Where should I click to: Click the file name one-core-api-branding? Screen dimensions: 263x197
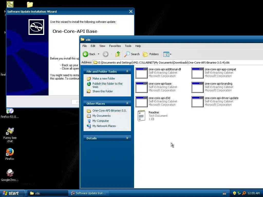tap(218, 84)
